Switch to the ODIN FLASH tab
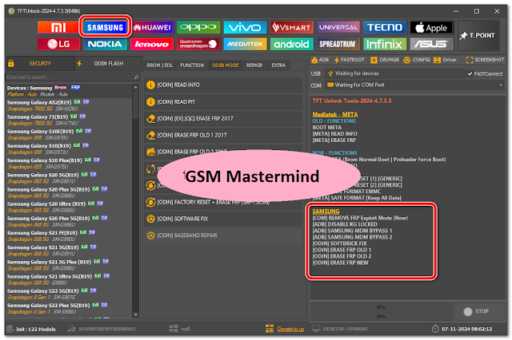Viewport: 512px width, 340px height. point(109,64)
